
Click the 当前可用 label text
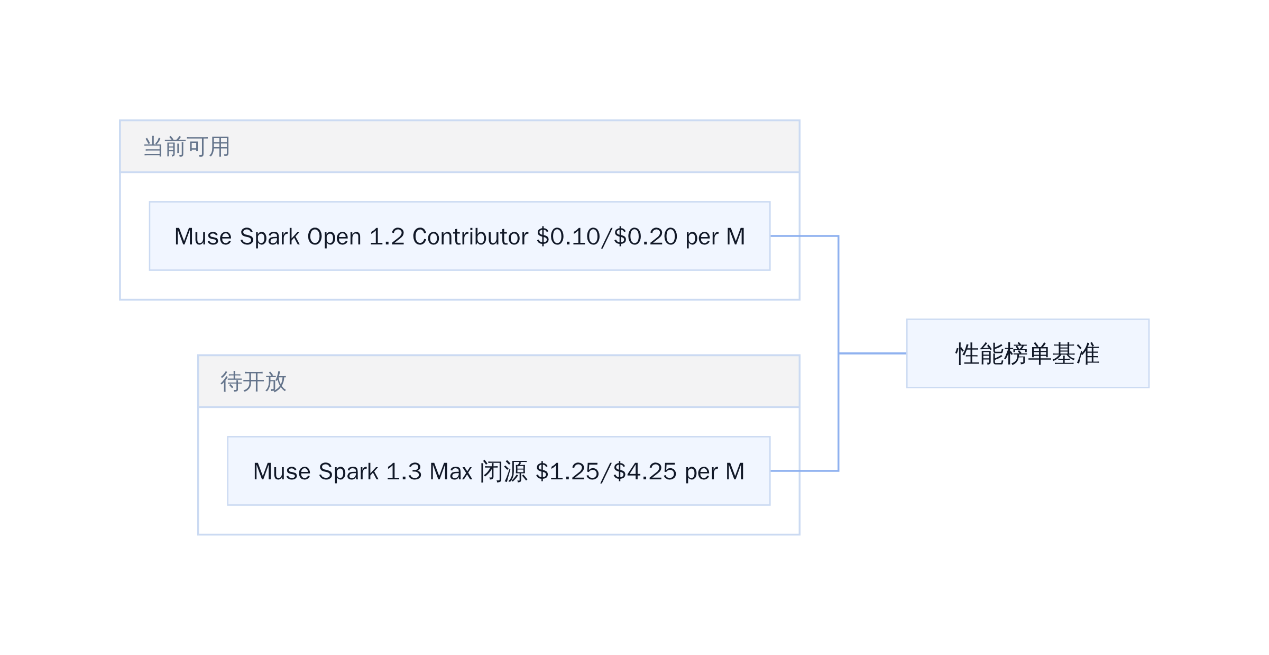coord(187,147)
